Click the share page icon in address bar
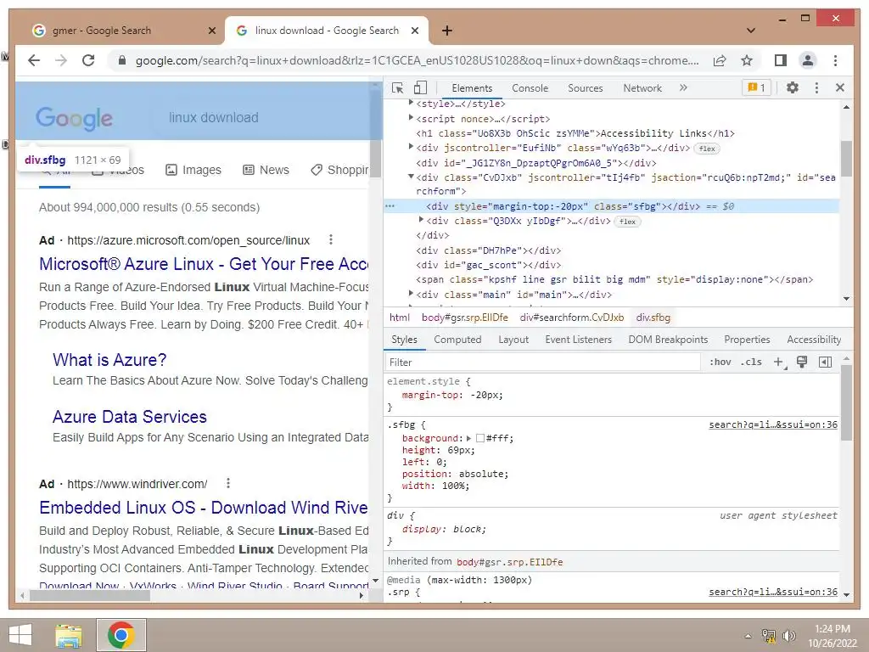Screen dimensions: 869x652 [720, 60]
